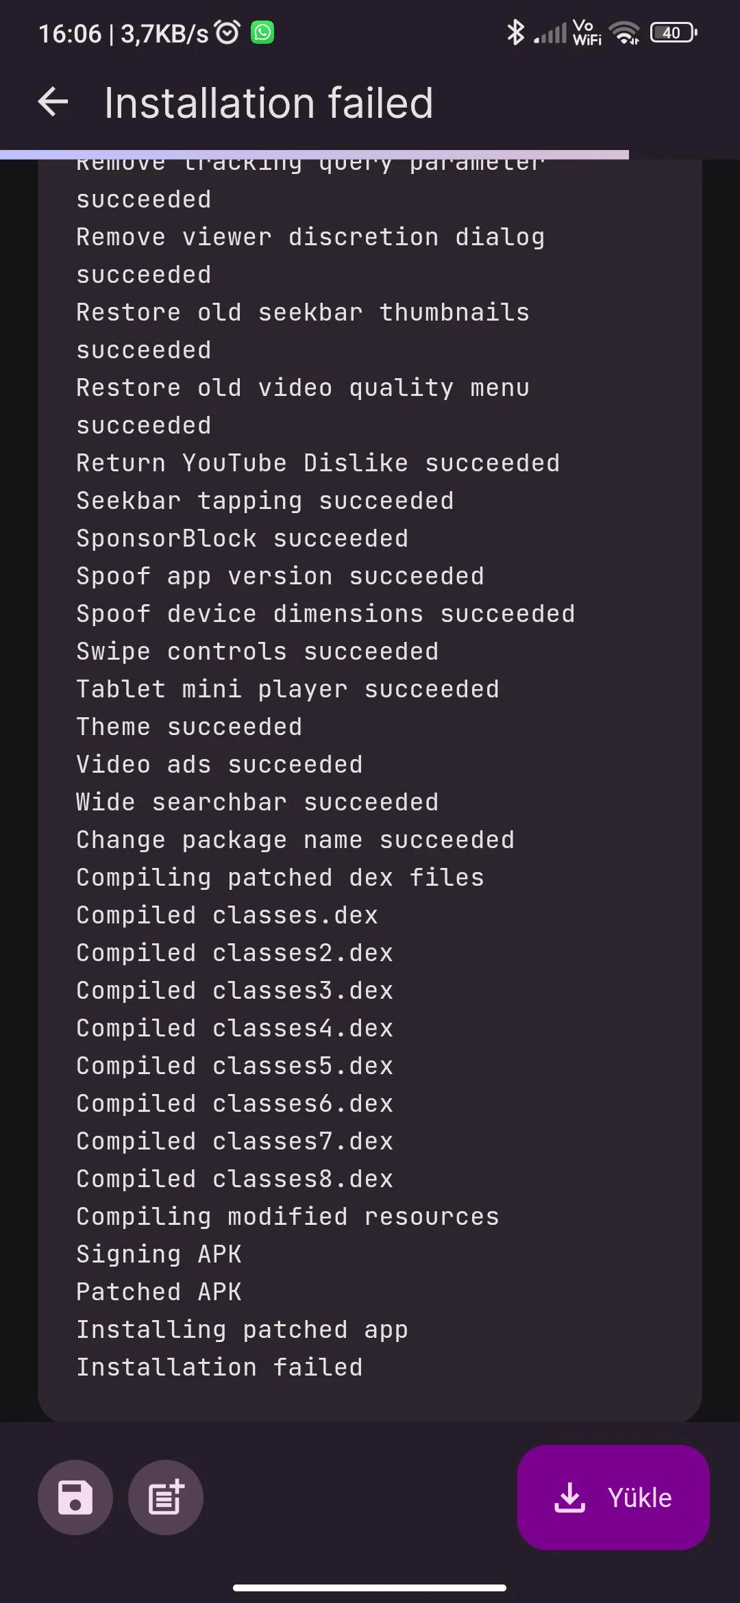Tap the alarm clock icon in the status bar

pos(225,30)
